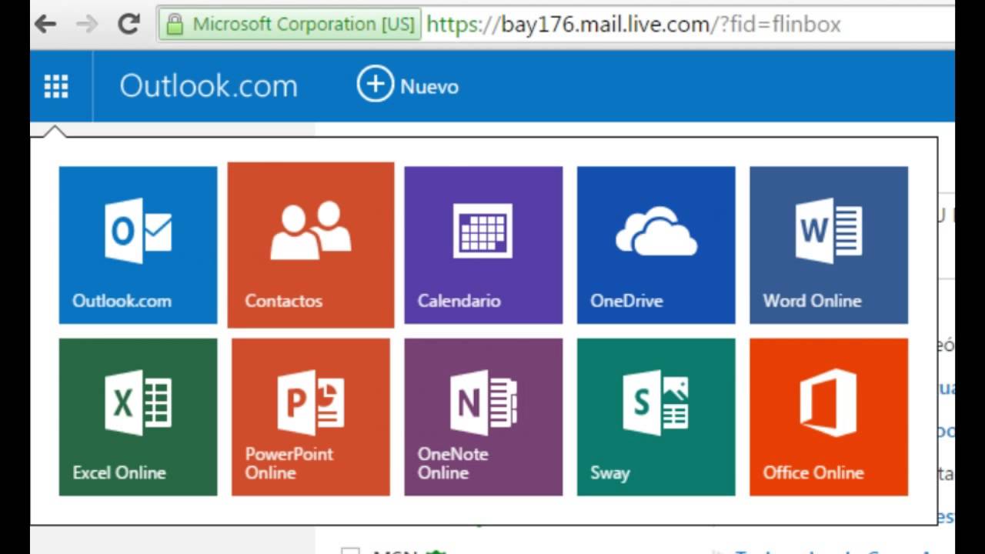Tick the checkbox beside the MSN message
Screen dimensions: 985x554
click(350, 551)
